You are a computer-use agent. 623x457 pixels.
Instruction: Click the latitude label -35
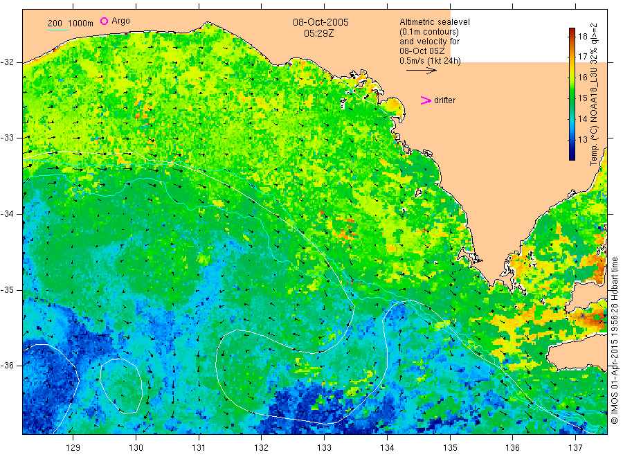[x=7, y=289]
